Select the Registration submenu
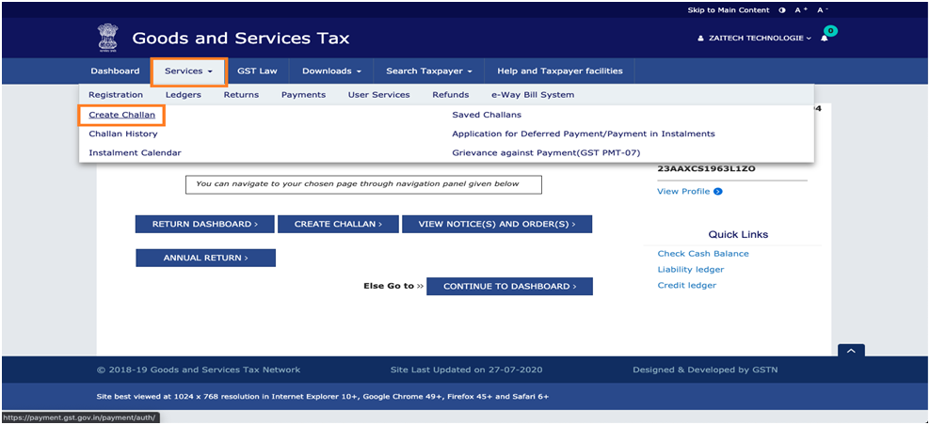Screen dimensions: 930x425 (116, 95)
